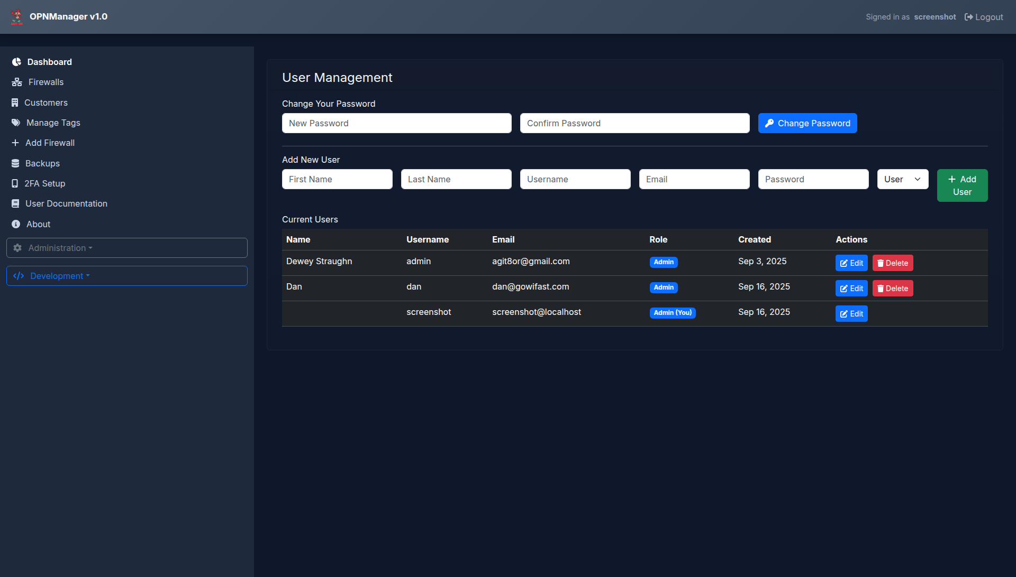Click email screenshot@localhost
The height and width of the screenshot is (577, 1016).
tap(537, 312)
